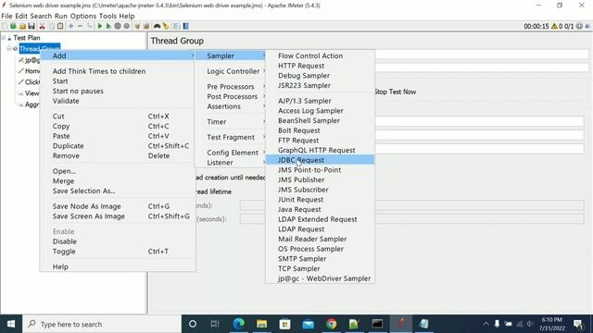This screenshot has width=593, height=333.
Task: Open the File menu
Action: coord(6,17)
